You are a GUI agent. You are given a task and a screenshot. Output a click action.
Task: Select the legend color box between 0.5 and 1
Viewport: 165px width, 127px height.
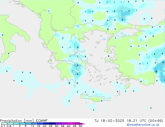[x=10, y=124]
